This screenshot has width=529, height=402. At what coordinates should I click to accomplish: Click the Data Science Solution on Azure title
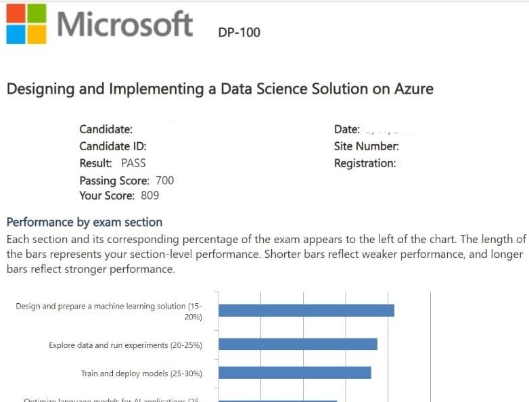[x=220, y=89]
